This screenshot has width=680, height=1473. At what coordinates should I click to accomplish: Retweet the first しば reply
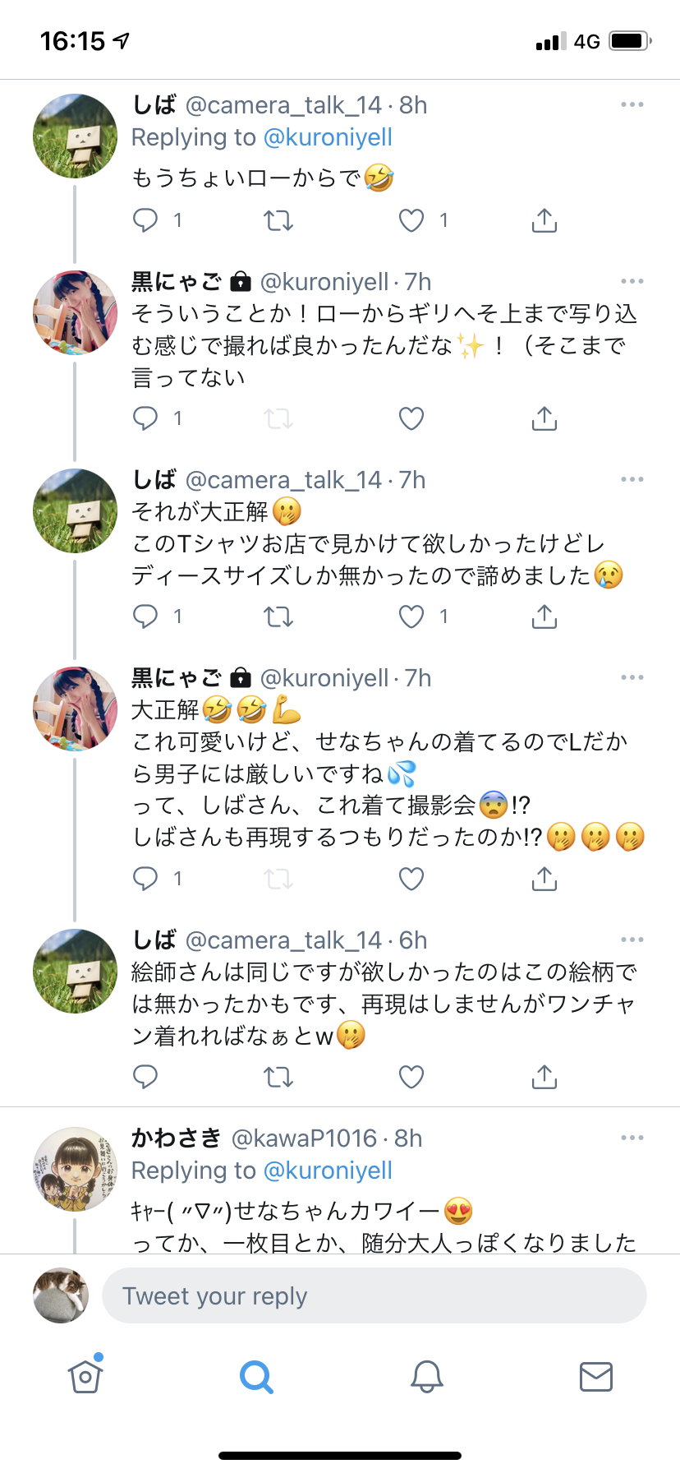coord(278,220)
